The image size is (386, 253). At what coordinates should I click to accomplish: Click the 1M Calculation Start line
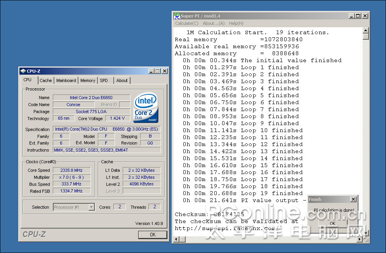pos(258,33)
